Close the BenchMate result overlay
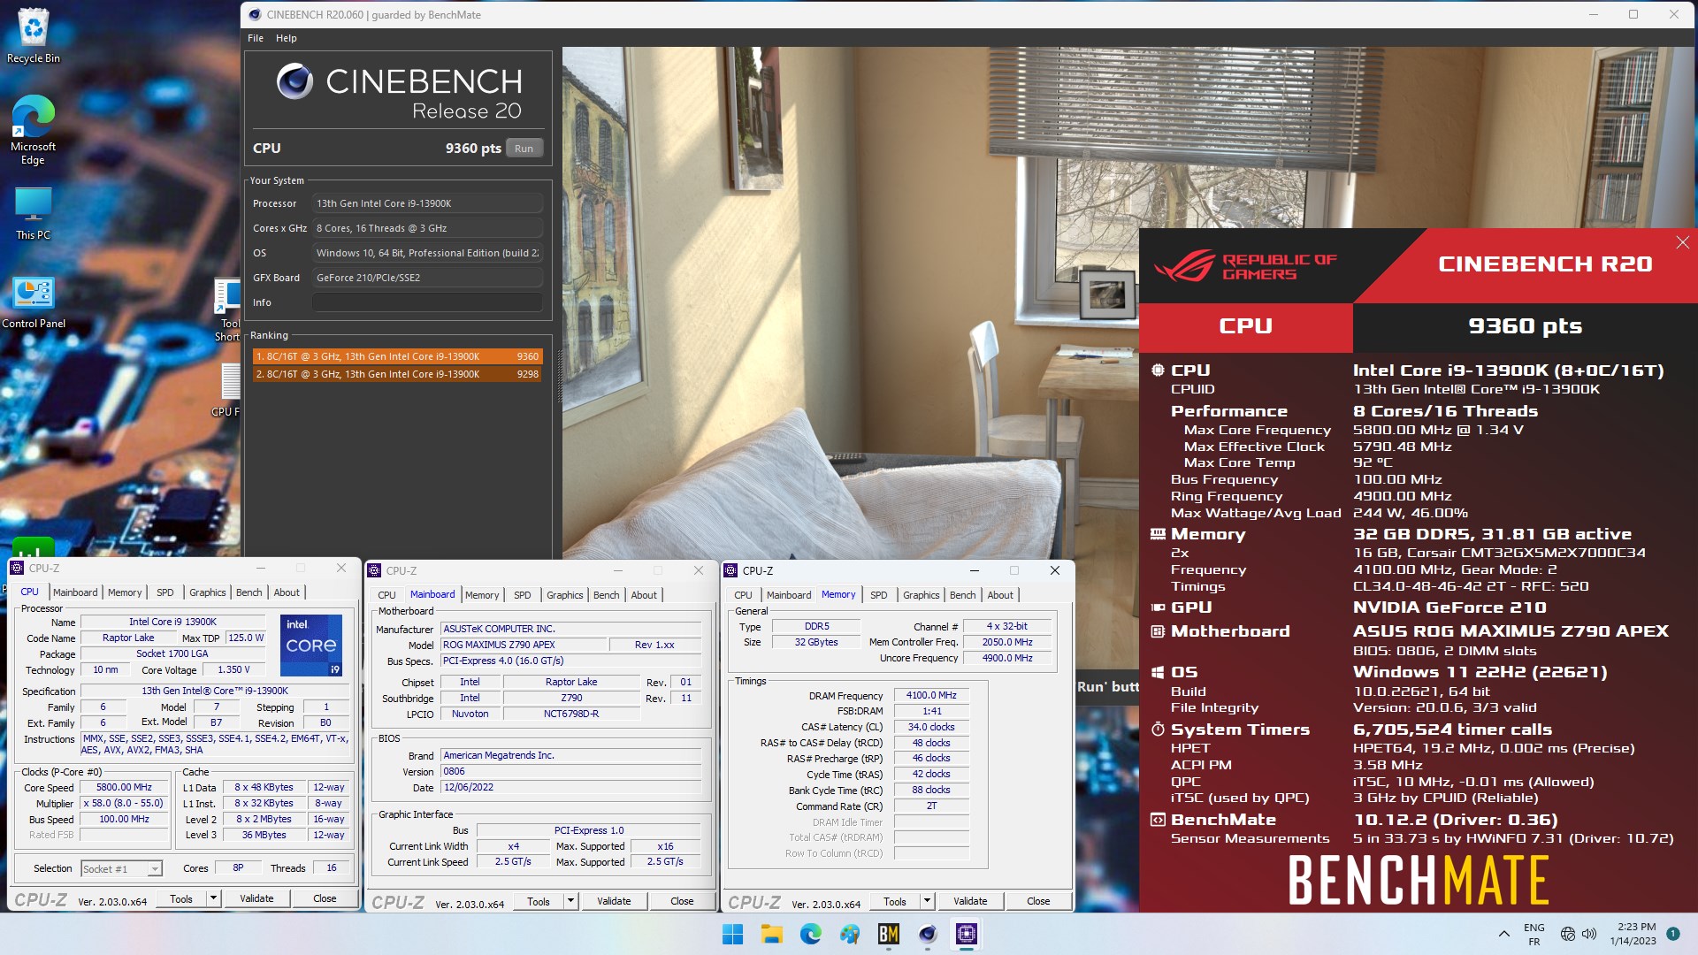The width and height of the screenshot is (1698, 955). pos(1682,242)
